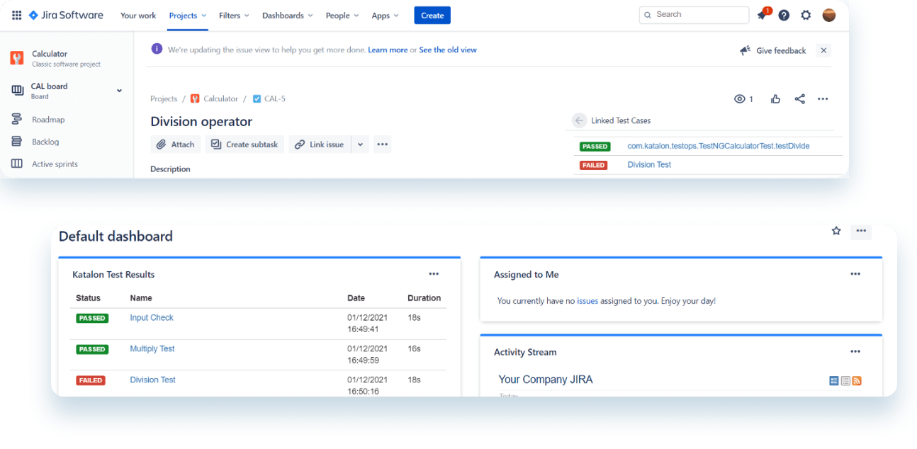917x449 pixels.
Task: Open more options next to Link issue
Action: [x=383, y=144]
